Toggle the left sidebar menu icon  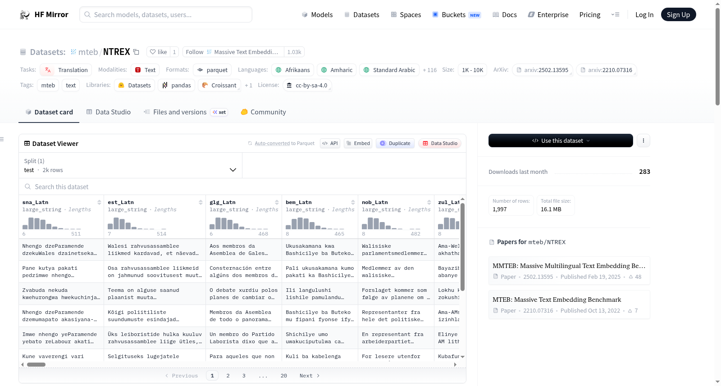(x=2, y=139)
